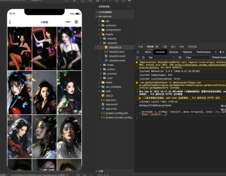Open the resource manager more-options menu
Viewport: 226px width, 176px height.
[x=129, y=6]
